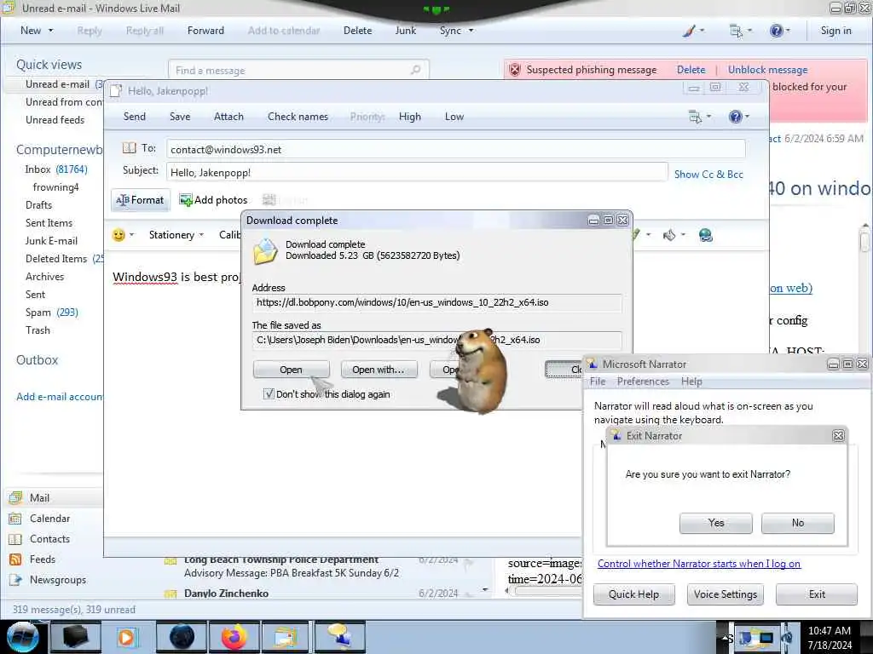
Task: Click the insert hyperlink globe icon
Action: pos(706,235)
